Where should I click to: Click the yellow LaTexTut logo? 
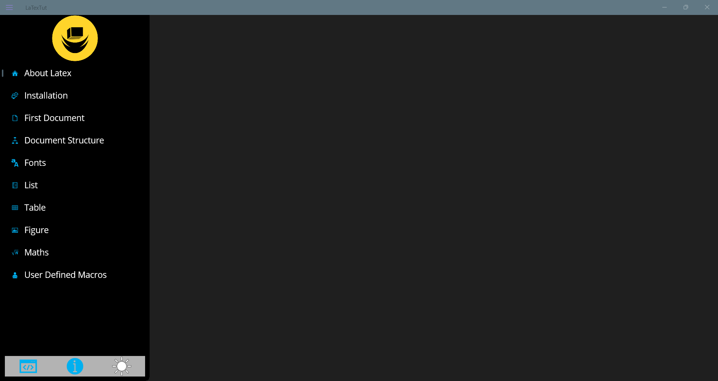(75, 38)
